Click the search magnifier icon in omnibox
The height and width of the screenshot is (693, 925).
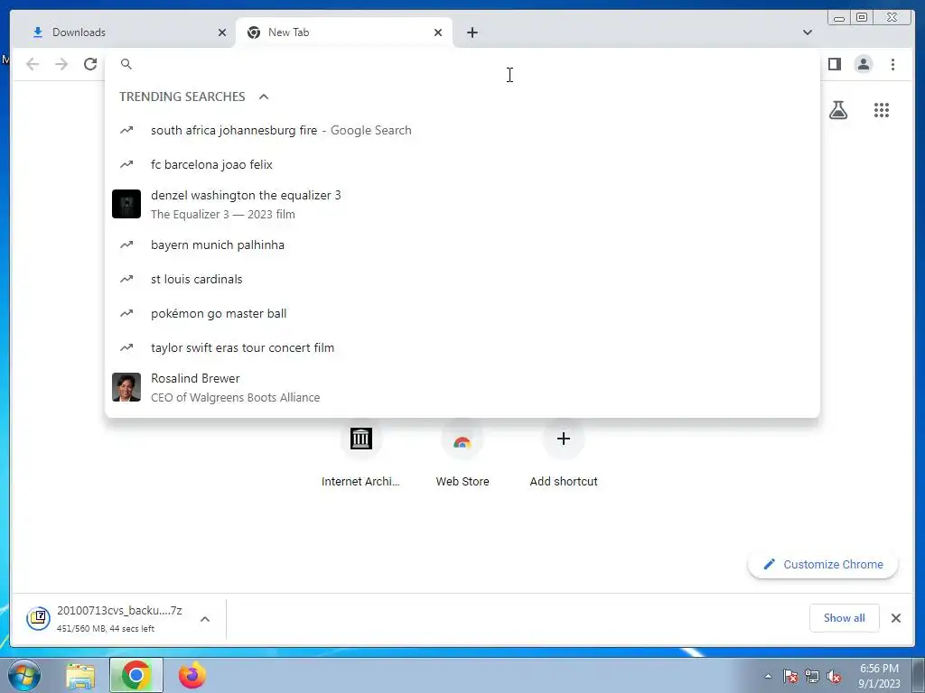126,64
